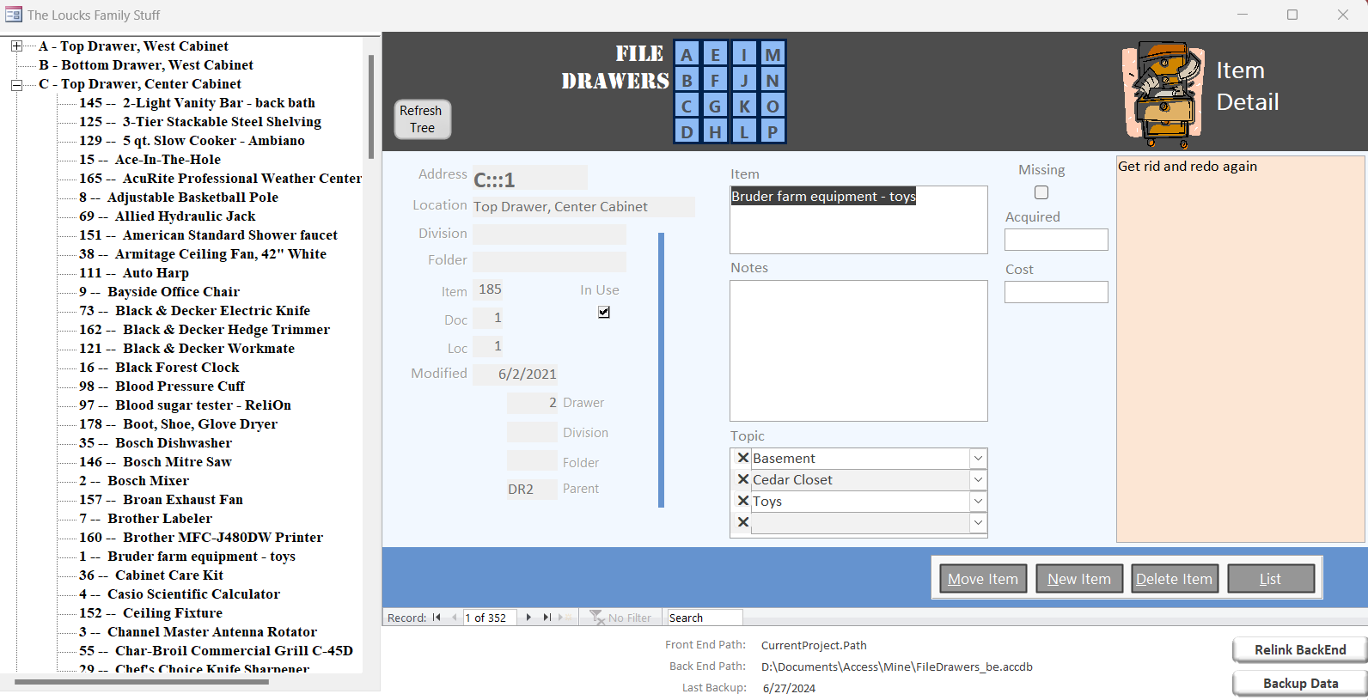This screenshot has height=700, width=1368.
Task: Open file drawer H tile
Action: click(x=715, y=131)
